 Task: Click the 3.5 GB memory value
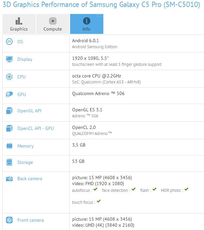pos(79,145)
